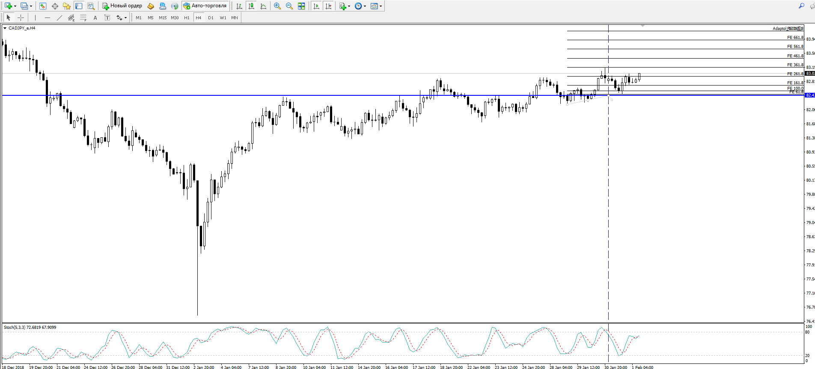Zoom in on the chart
Screen dimensions: 815x369
point(277,6)
